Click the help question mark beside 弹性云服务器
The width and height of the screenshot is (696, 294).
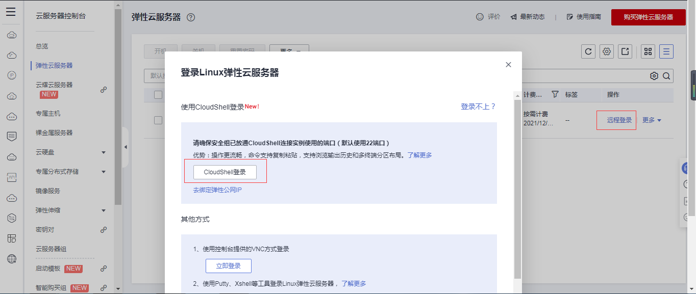(191, 17)
